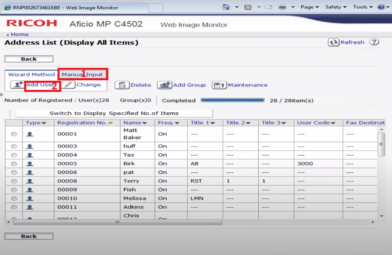Click the Refresh link text
Viewport: 392px width, 255px height.
[x=352, y=42]
